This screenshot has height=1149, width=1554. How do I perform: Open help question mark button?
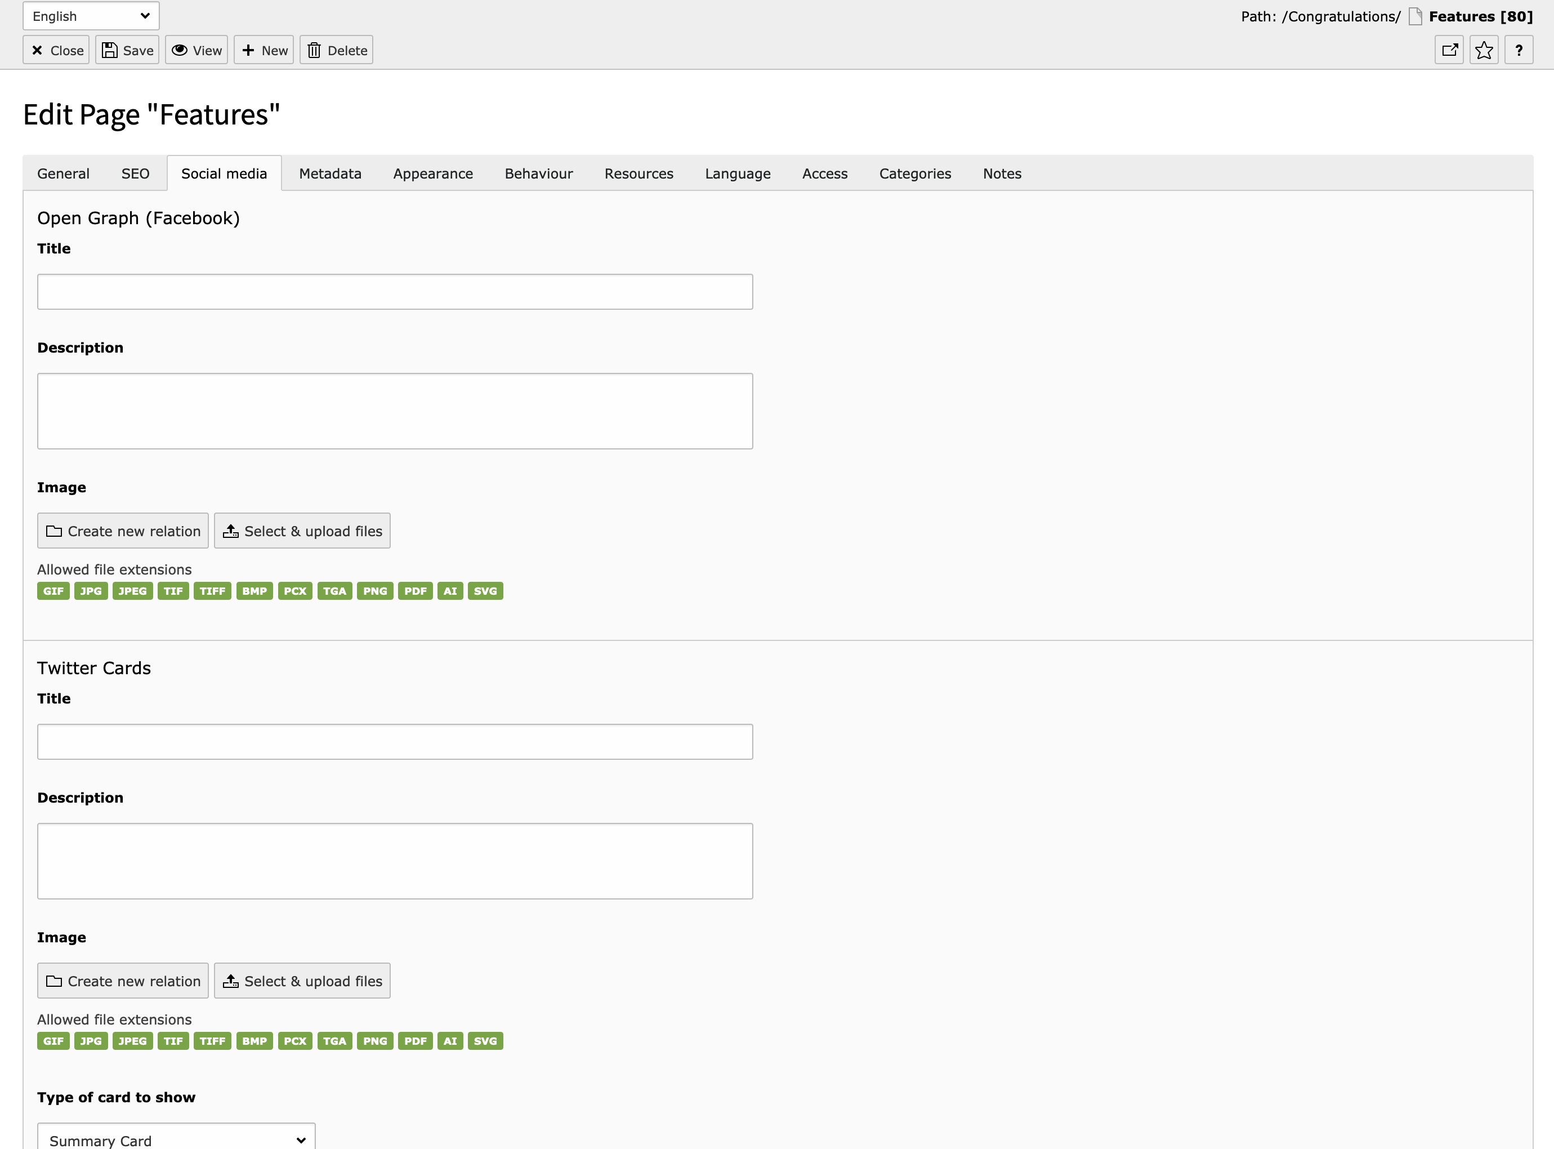[1519, 50]
